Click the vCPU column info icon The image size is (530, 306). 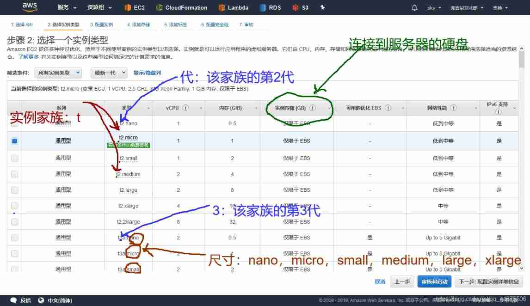click(185, 108)
